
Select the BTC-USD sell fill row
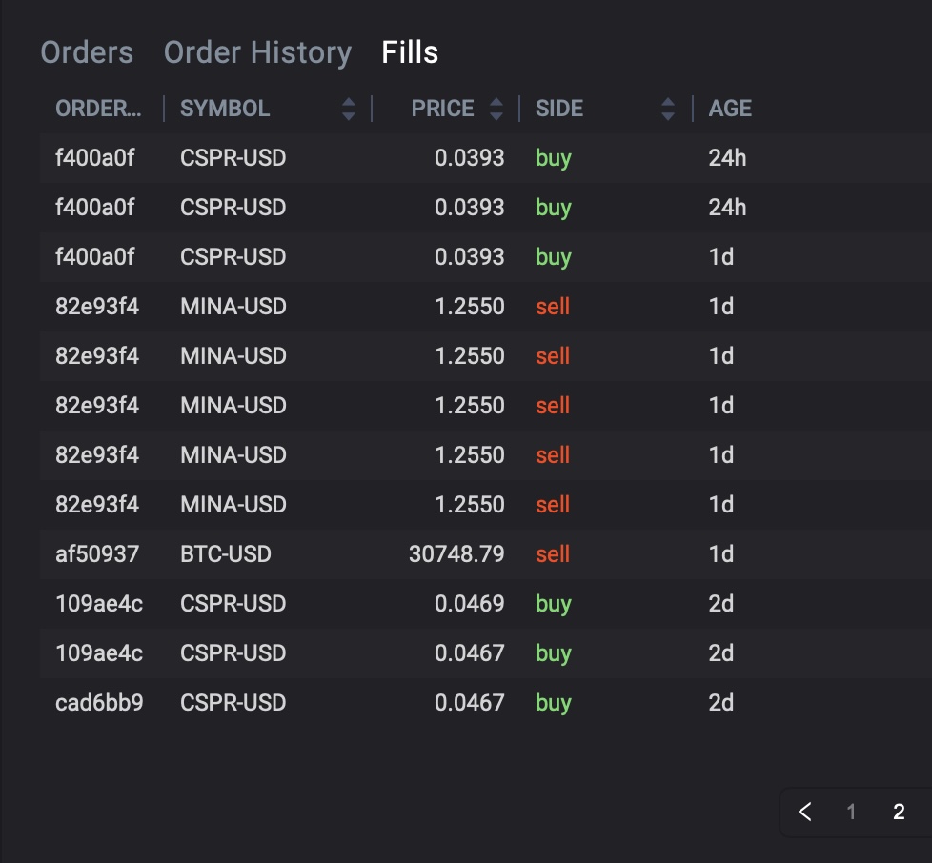coord(381,554)
